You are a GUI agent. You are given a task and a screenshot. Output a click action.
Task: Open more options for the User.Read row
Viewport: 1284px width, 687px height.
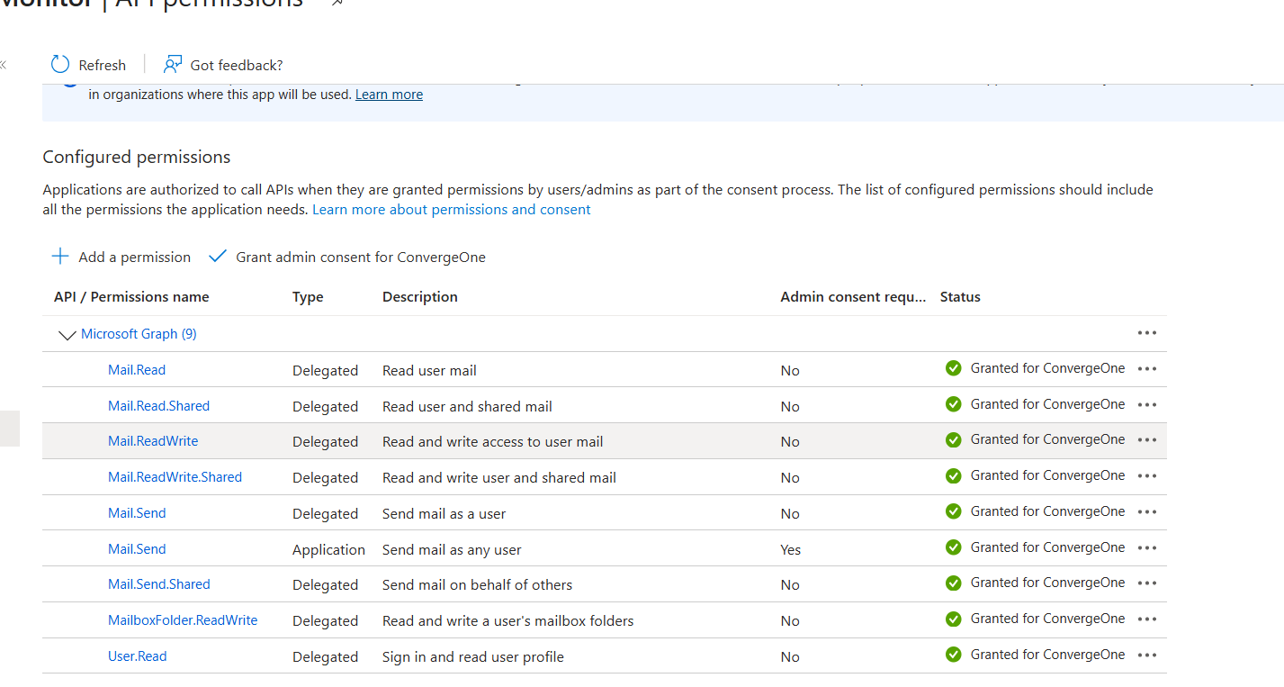point(1146,655)
